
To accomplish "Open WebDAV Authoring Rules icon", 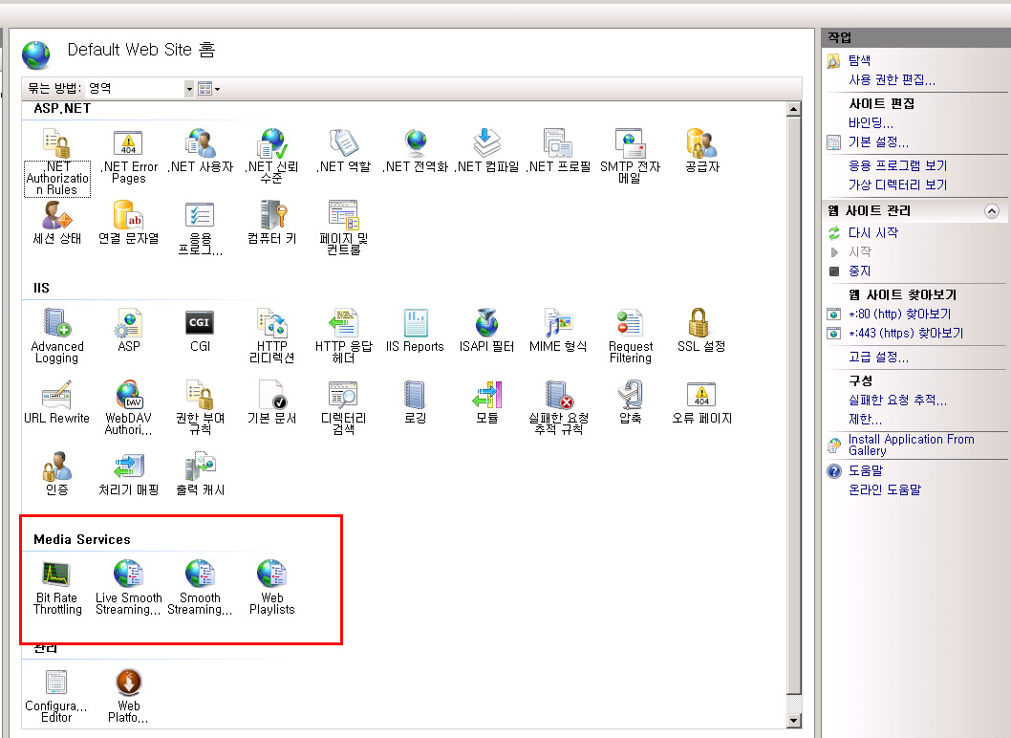I will [x=128, y=407].
